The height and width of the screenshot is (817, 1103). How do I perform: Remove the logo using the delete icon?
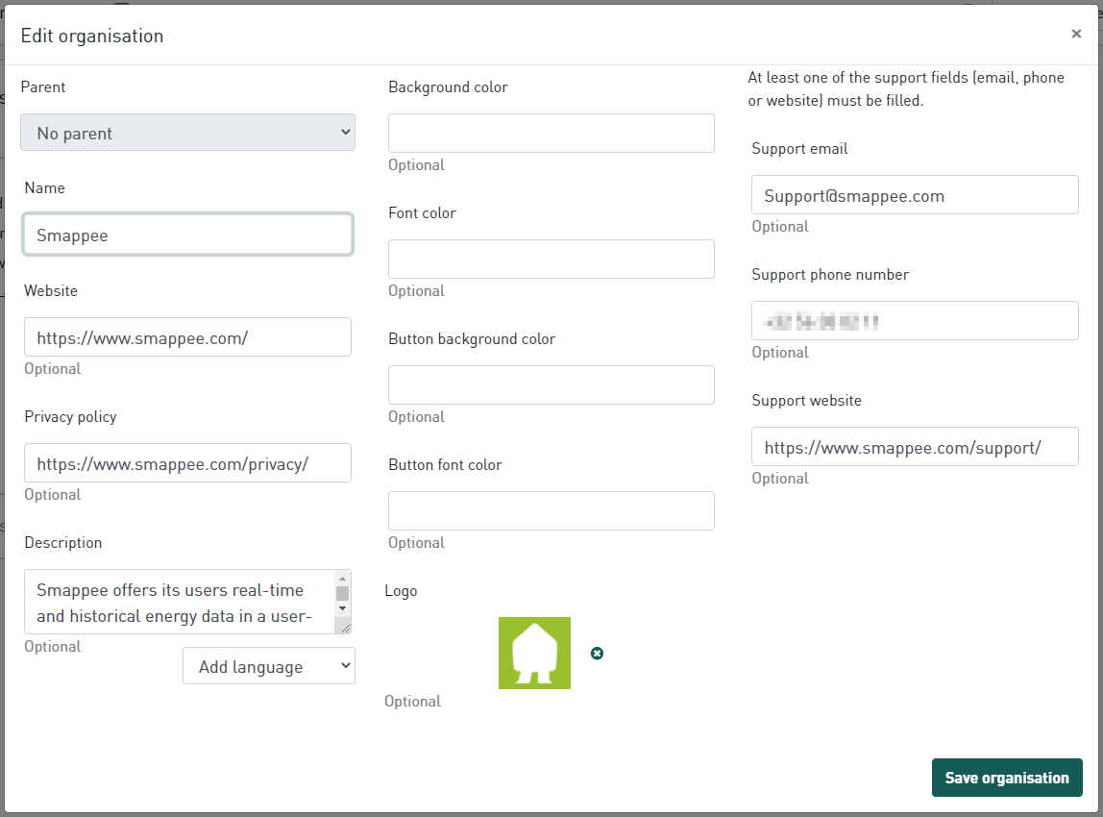(597, 653)
